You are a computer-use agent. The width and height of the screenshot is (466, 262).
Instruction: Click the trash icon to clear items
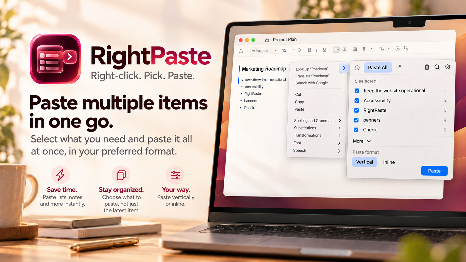pyautogui.click(x=427, y=67)
